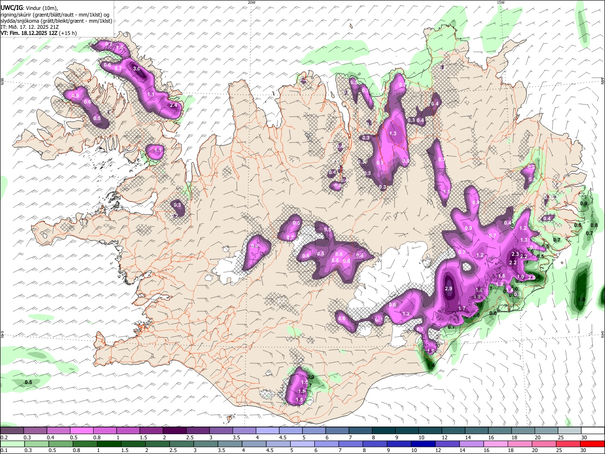Select lower legend dark green swatch labeled 1

109,444
